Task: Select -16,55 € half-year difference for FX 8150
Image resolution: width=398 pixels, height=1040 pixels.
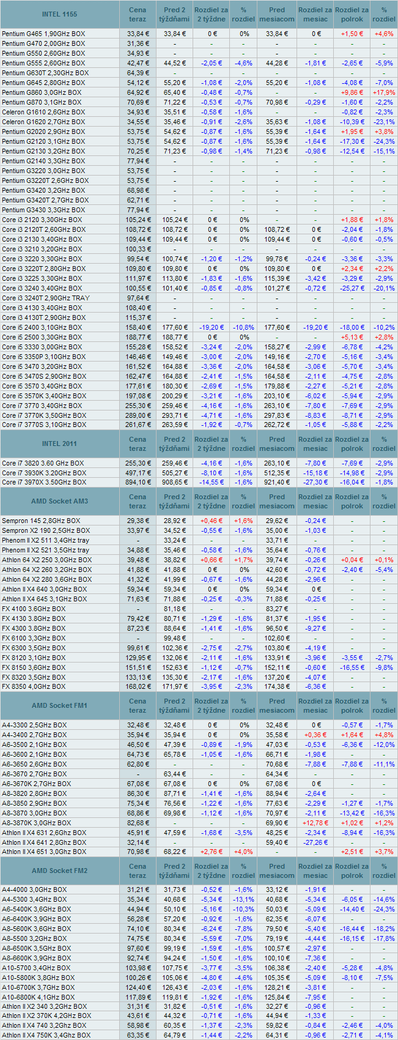Action: [352, 667]
